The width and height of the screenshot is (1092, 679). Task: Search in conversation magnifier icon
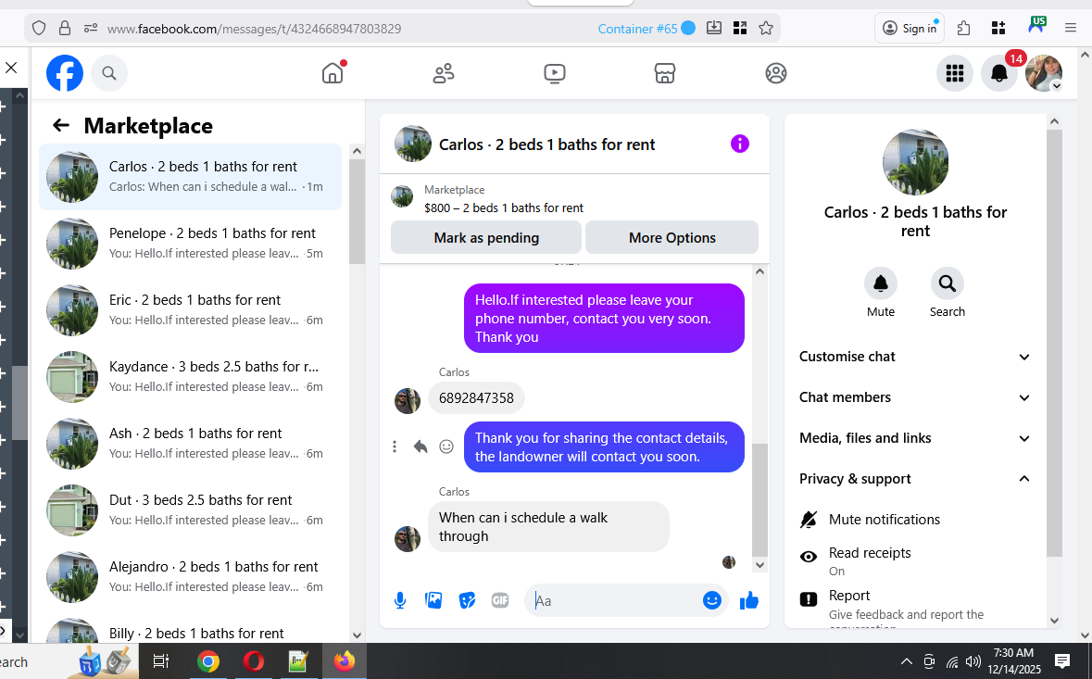point(948,283)
